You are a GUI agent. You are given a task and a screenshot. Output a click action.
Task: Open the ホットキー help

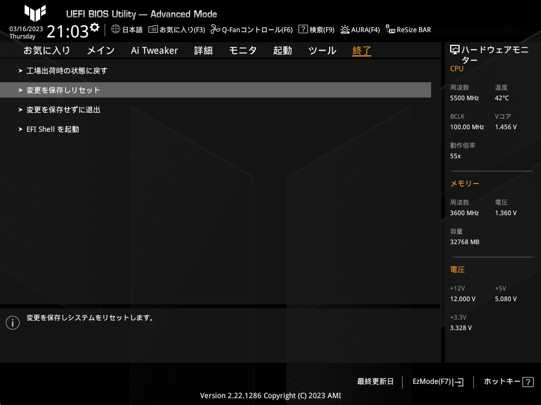tap(502, 382)
